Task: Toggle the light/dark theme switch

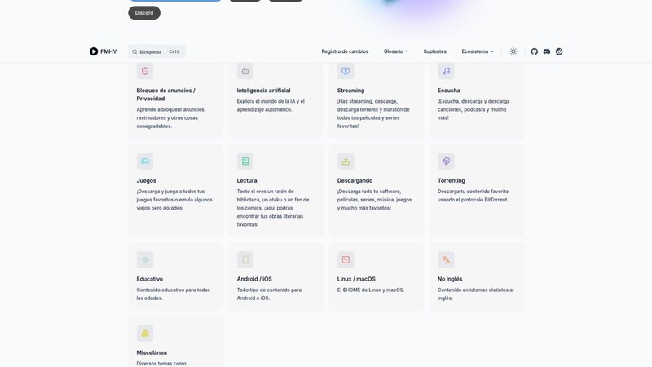Action: click(x=513, y=51)
